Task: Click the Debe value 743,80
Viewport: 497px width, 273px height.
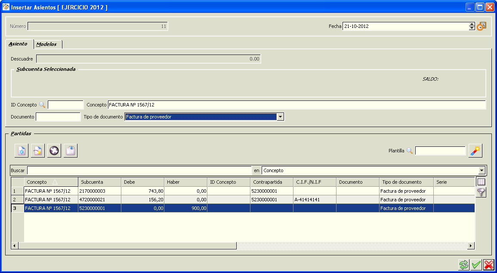Action: pyautogui.click(x=142, y=191)
